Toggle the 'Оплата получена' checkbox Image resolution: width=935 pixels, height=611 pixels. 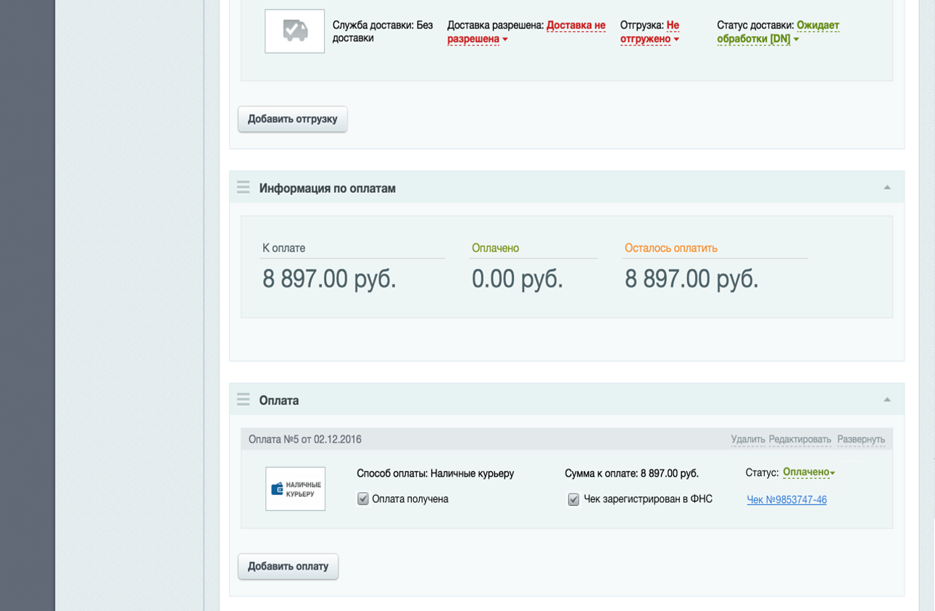click(363, 499)
